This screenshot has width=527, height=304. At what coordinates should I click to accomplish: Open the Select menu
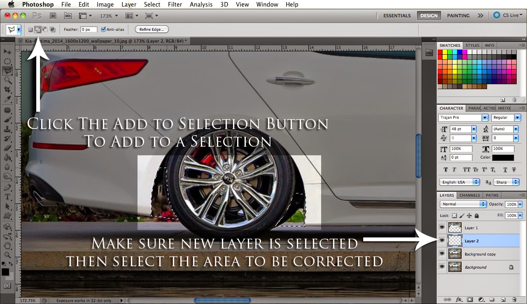(x=152, y=5)
